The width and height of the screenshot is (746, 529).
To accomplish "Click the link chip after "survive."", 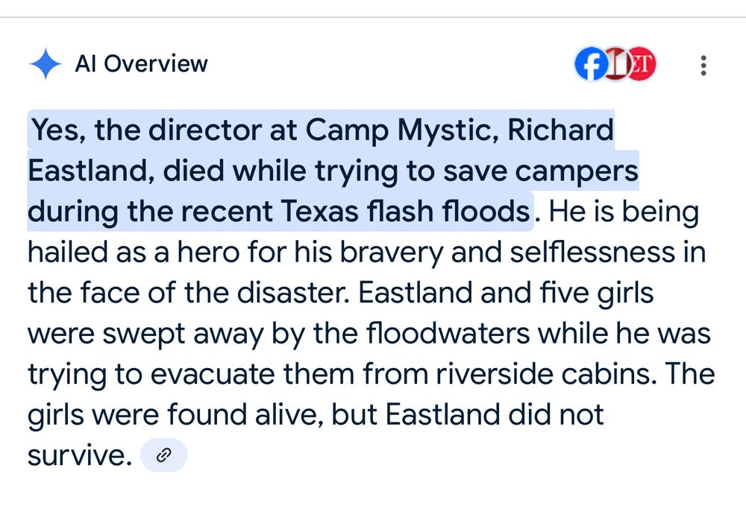I will 163,455.
